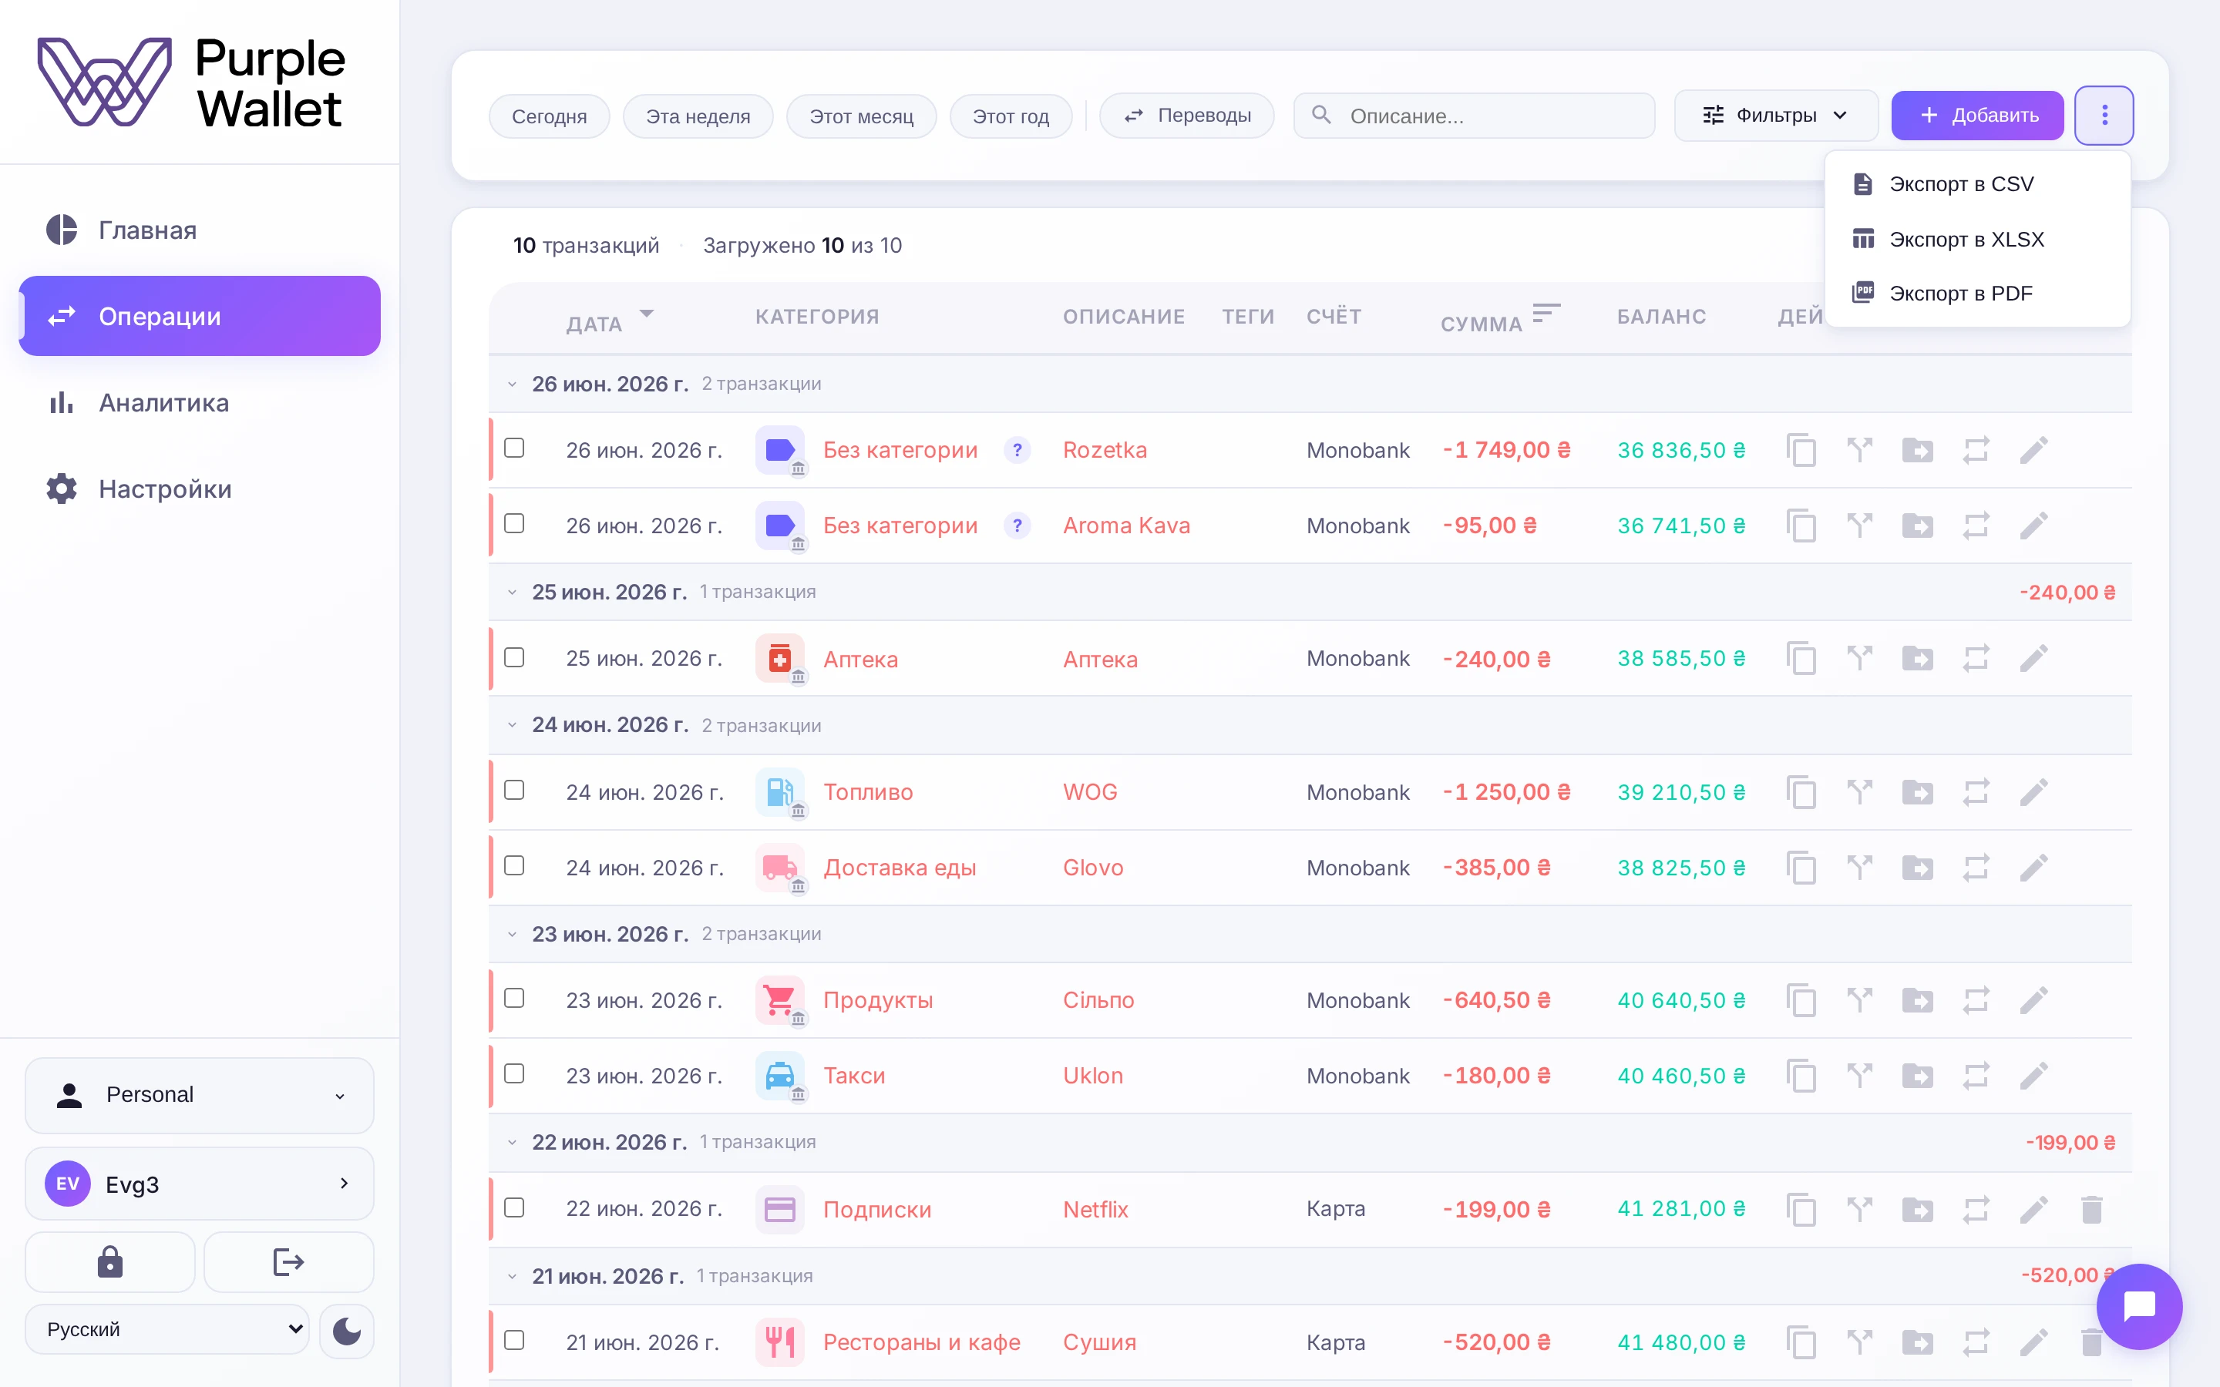Tick the checkbox for the Rozetka transaction
Screen dimensions: 2220x1387
coord(515,448)
